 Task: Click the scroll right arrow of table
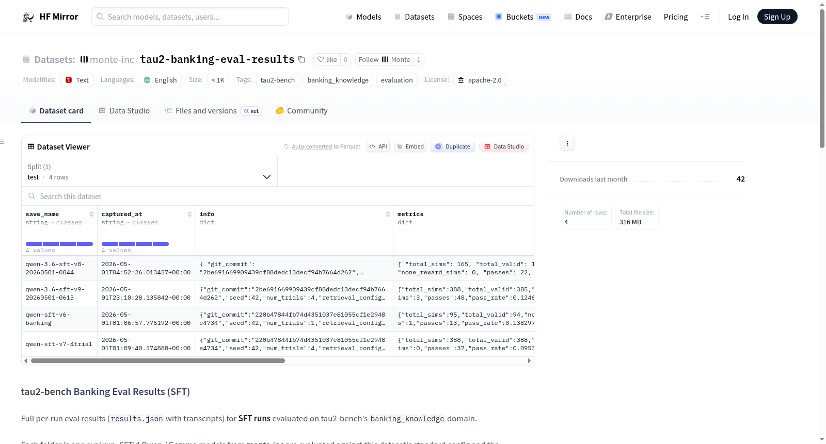[529, 361]
